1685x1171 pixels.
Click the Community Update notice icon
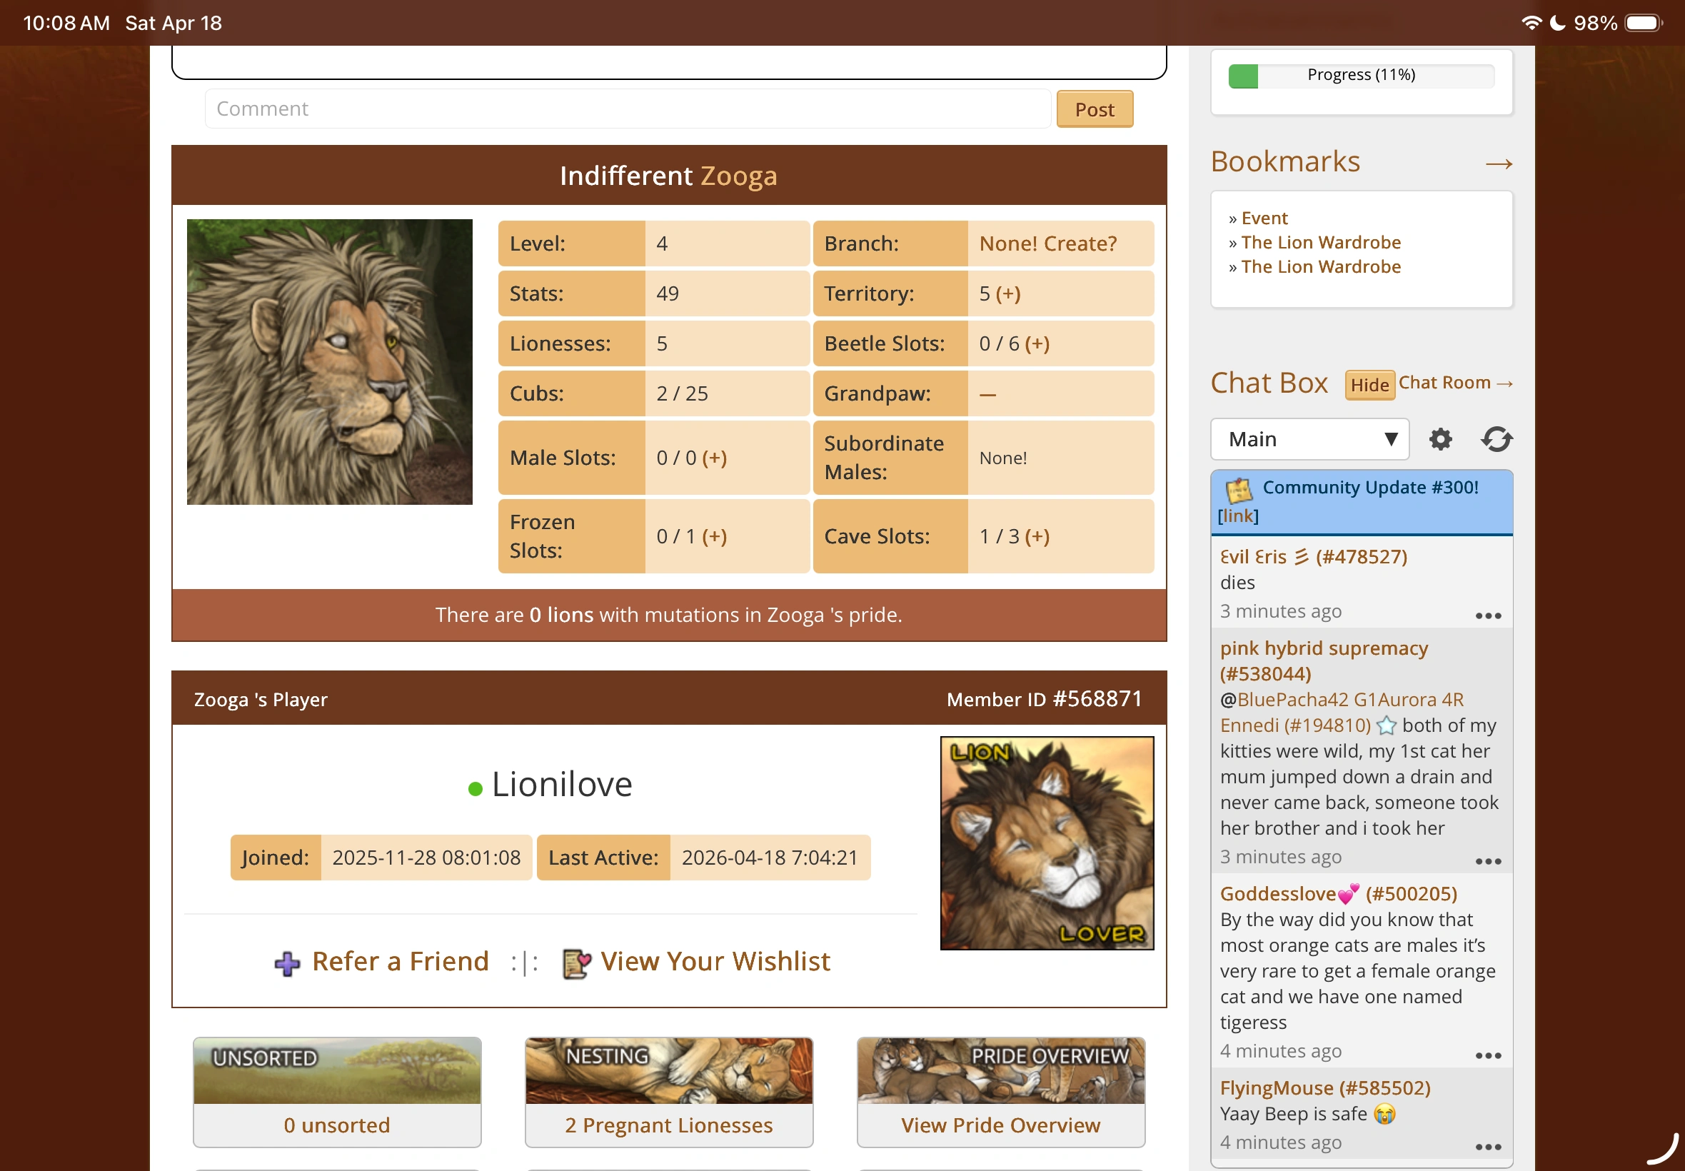[1239, 489]
